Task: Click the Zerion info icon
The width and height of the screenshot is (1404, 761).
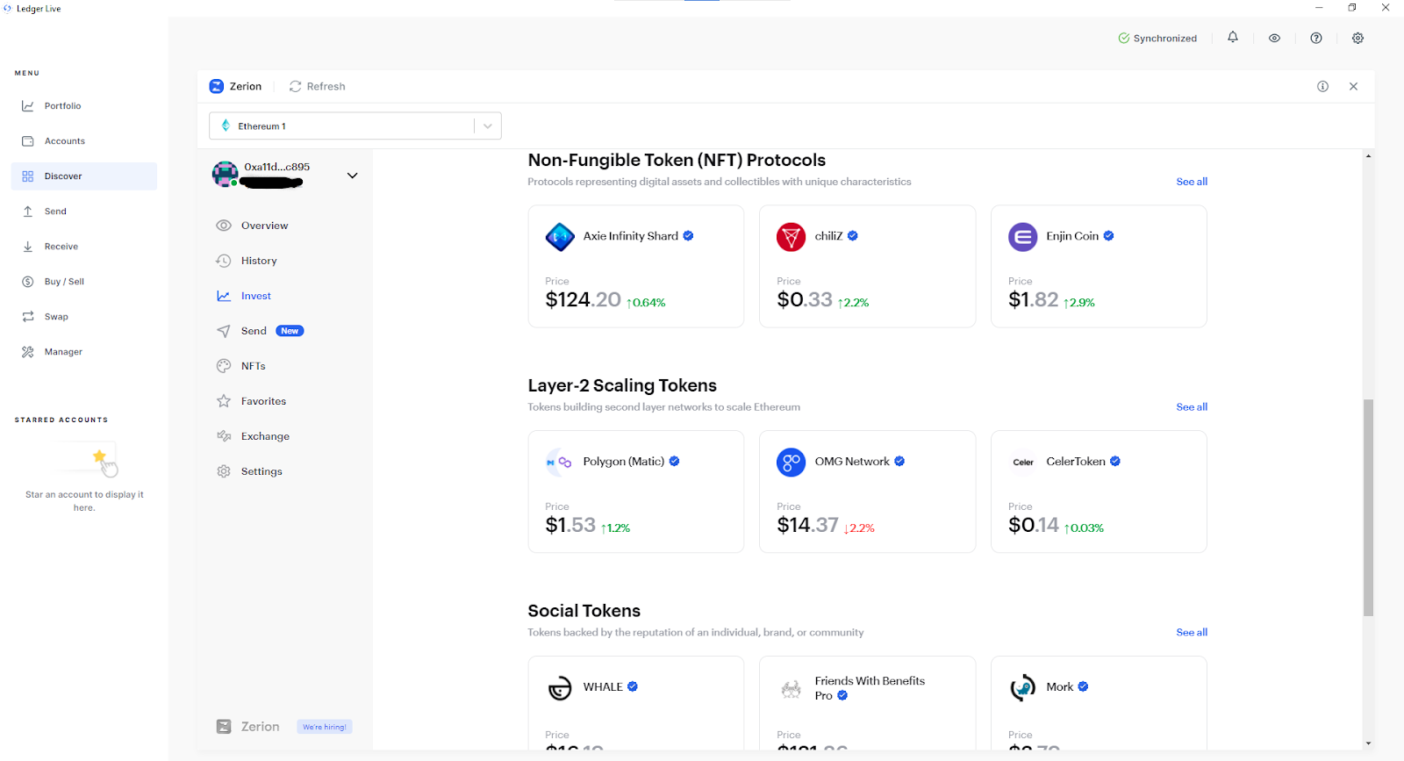Action: point(1322,86)
